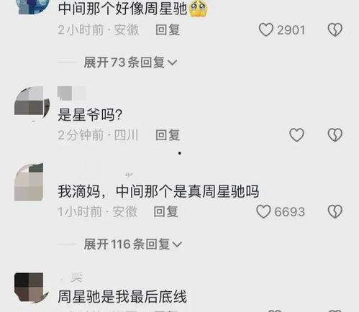
Task: Reply to the 1小时前 安徽 comment
Action: coord(165,211)
